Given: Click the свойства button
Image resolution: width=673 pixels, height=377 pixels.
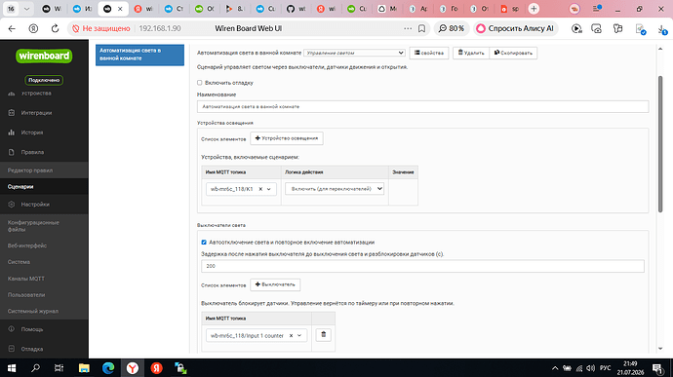Looking at the screenshot, I should coord(429,53).
